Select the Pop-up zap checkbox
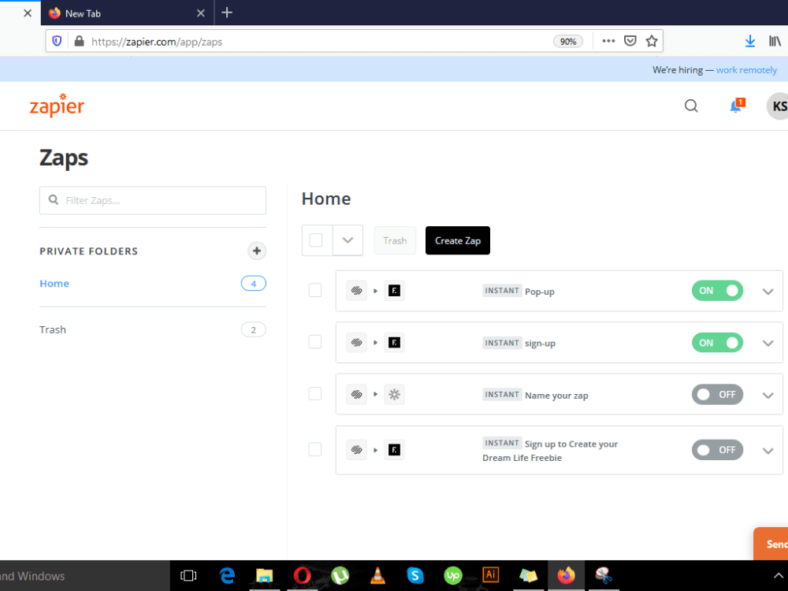Screen dimensions: 788x591 (x=315, y=290)
